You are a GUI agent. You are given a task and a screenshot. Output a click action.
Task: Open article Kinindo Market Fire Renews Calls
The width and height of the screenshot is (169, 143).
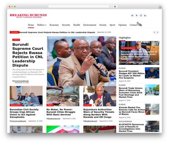132,111
